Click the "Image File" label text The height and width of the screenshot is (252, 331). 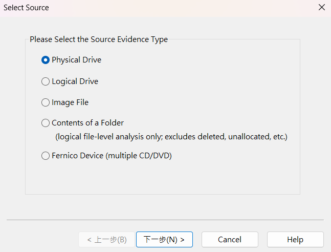[x=70, y=102]
